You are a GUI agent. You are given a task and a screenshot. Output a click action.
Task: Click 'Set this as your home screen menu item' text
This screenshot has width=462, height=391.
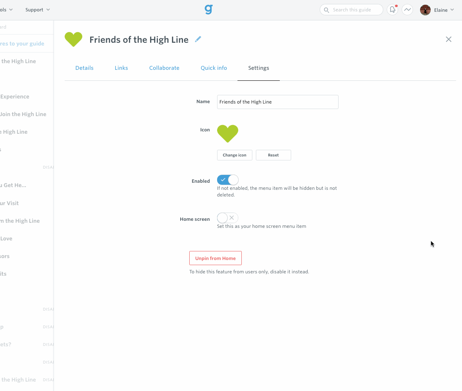click(261, 226)
